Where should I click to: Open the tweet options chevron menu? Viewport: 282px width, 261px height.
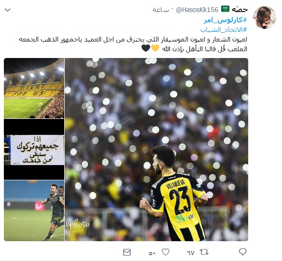click(8, 10)
